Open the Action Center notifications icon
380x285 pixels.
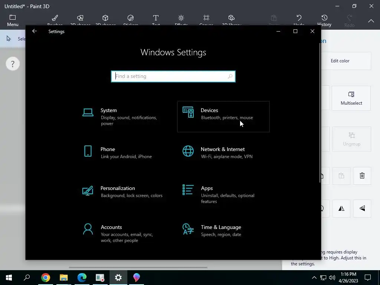click(x=368, y=278)
